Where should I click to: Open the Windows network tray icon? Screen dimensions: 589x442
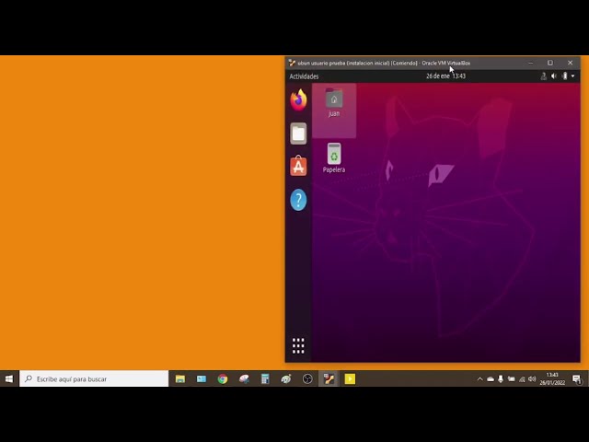pyautogui.click(x=522, y=379)
